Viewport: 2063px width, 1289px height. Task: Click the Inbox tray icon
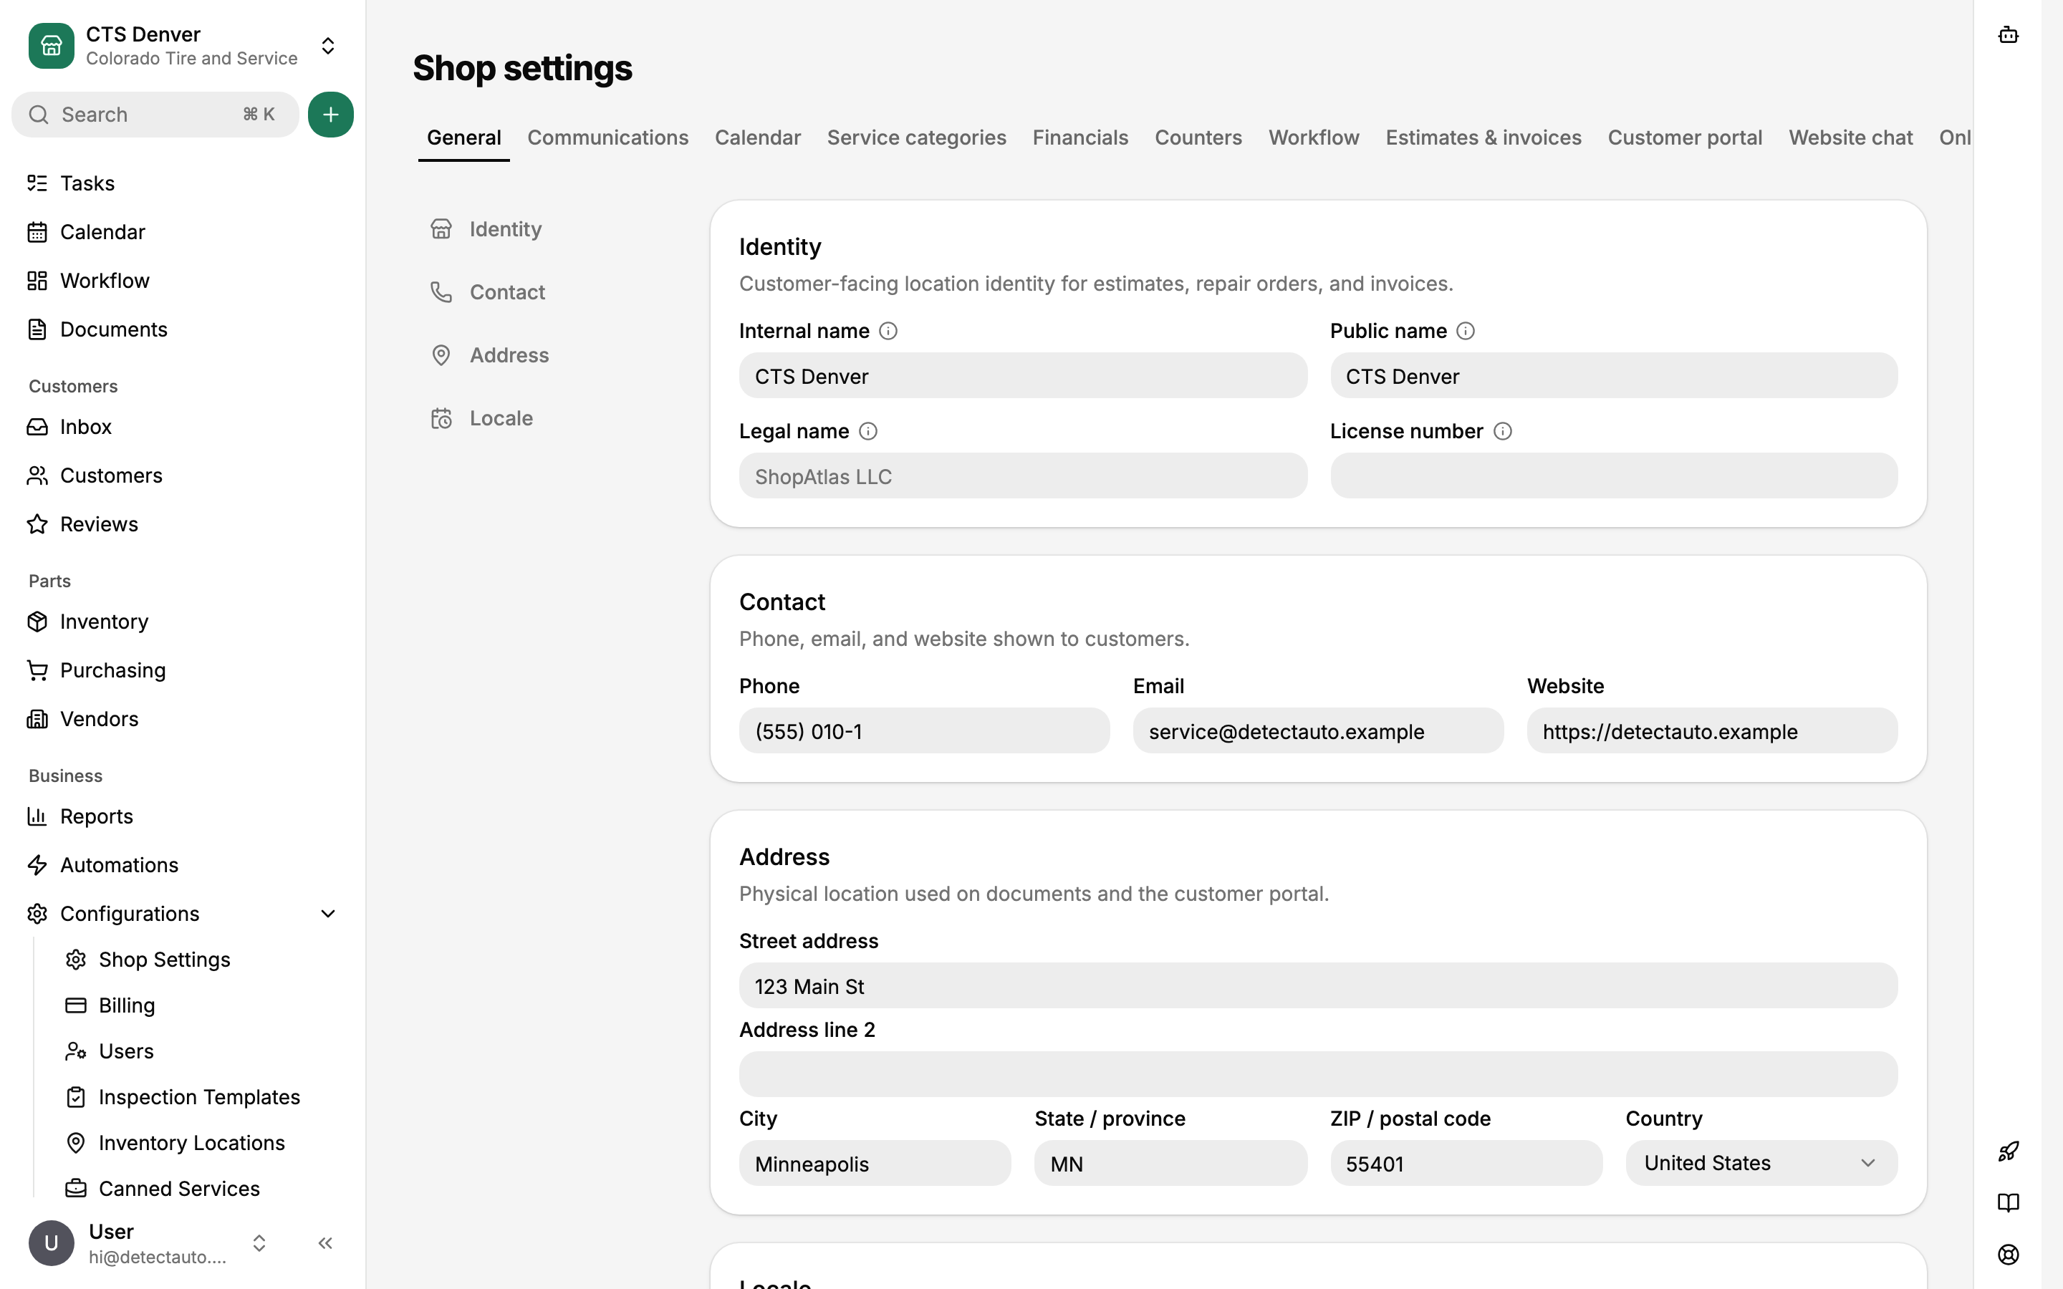click(x=37, y=426)
